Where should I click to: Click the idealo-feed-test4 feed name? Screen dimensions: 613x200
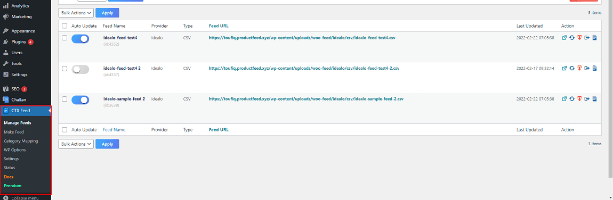click(120, 38)
